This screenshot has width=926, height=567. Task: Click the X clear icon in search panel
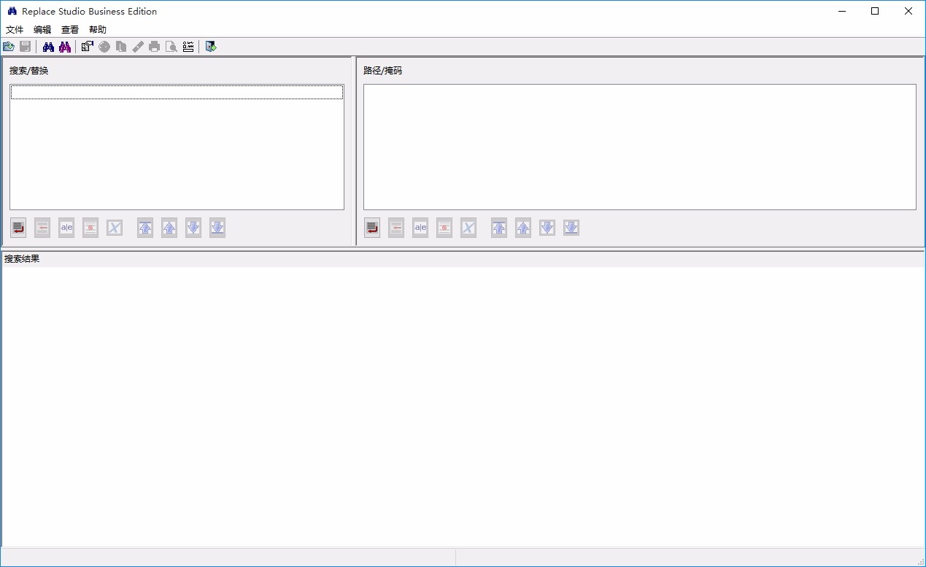pyautogui.click(x=114, y=228)
